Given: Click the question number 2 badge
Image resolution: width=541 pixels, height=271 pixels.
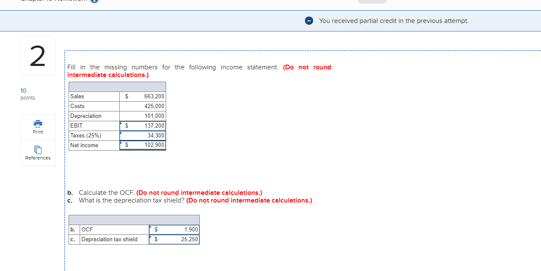Looking at the screenshot, I should 37,56.
